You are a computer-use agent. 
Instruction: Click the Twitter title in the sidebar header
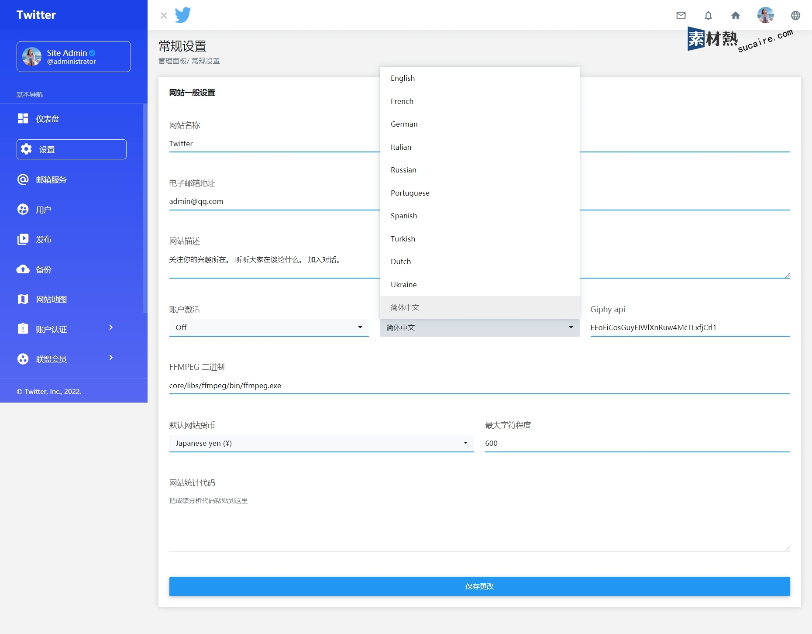click(x=36, y=15)
